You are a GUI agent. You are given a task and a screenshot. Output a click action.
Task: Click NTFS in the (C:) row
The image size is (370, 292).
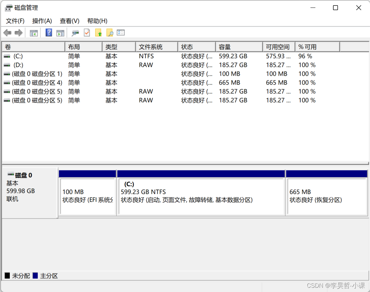tap(146, 56)
